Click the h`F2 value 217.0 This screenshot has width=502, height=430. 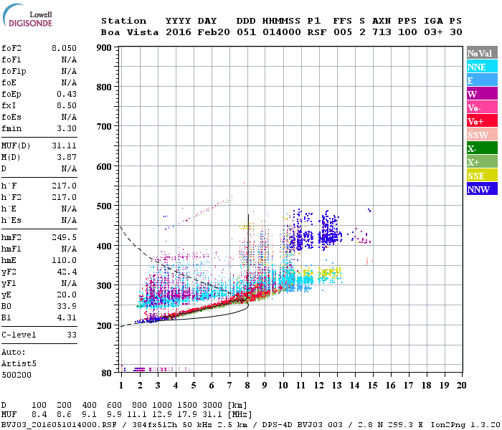coord(64,197)
